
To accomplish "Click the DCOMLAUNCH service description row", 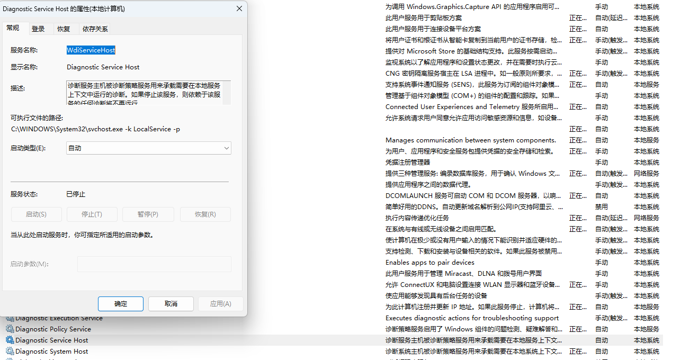I will [473, 196].
